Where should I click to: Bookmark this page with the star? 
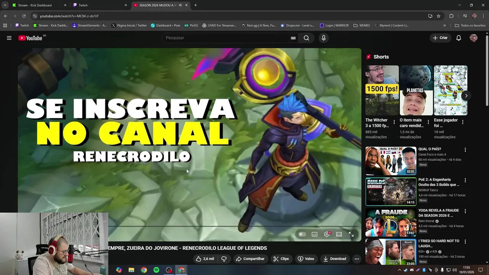(439, 16)
